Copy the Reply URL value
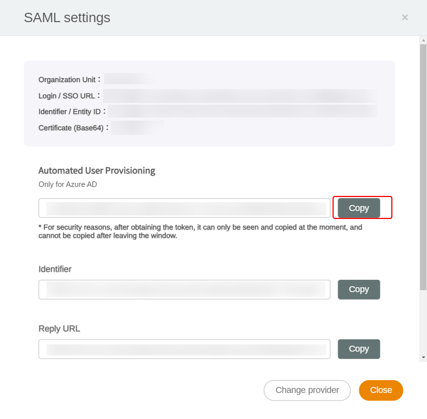This screenshot has height=419, width=427. coord(359,349)
